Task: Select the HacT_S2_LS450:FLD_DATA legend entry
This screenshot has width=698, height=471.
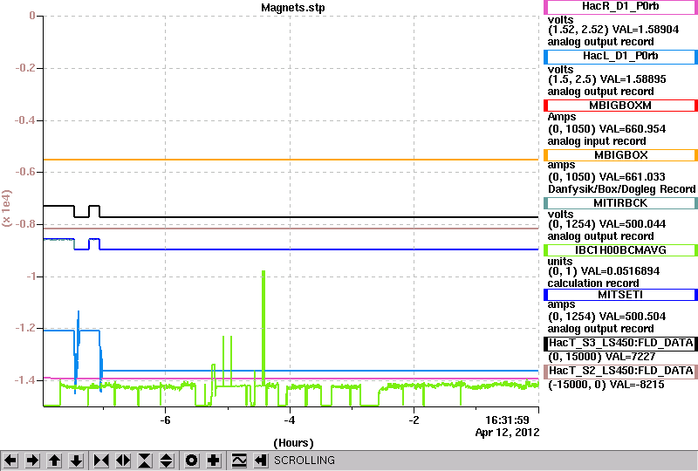Action: [620, 372]
